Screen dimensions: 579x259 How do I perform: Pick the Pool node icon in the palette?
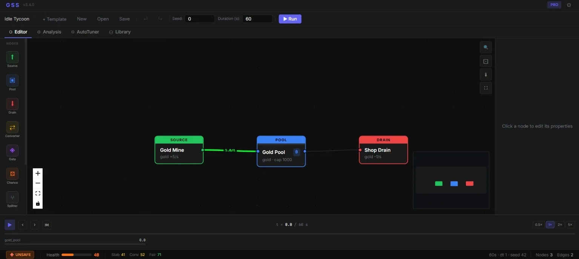click(x=12, y=81)
